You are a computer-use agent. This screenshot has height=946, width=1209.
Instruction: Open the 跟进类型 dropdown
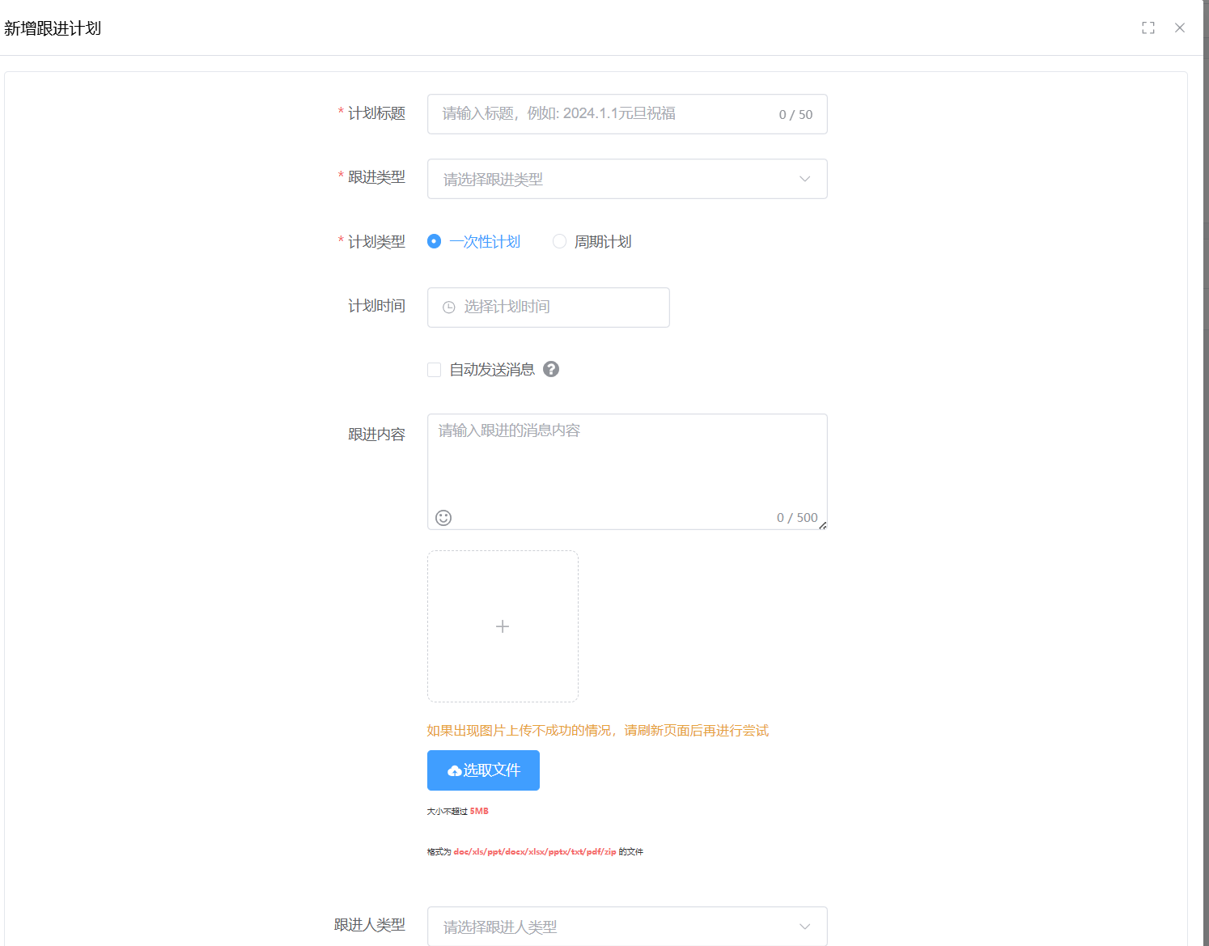[x=627, y=179]
